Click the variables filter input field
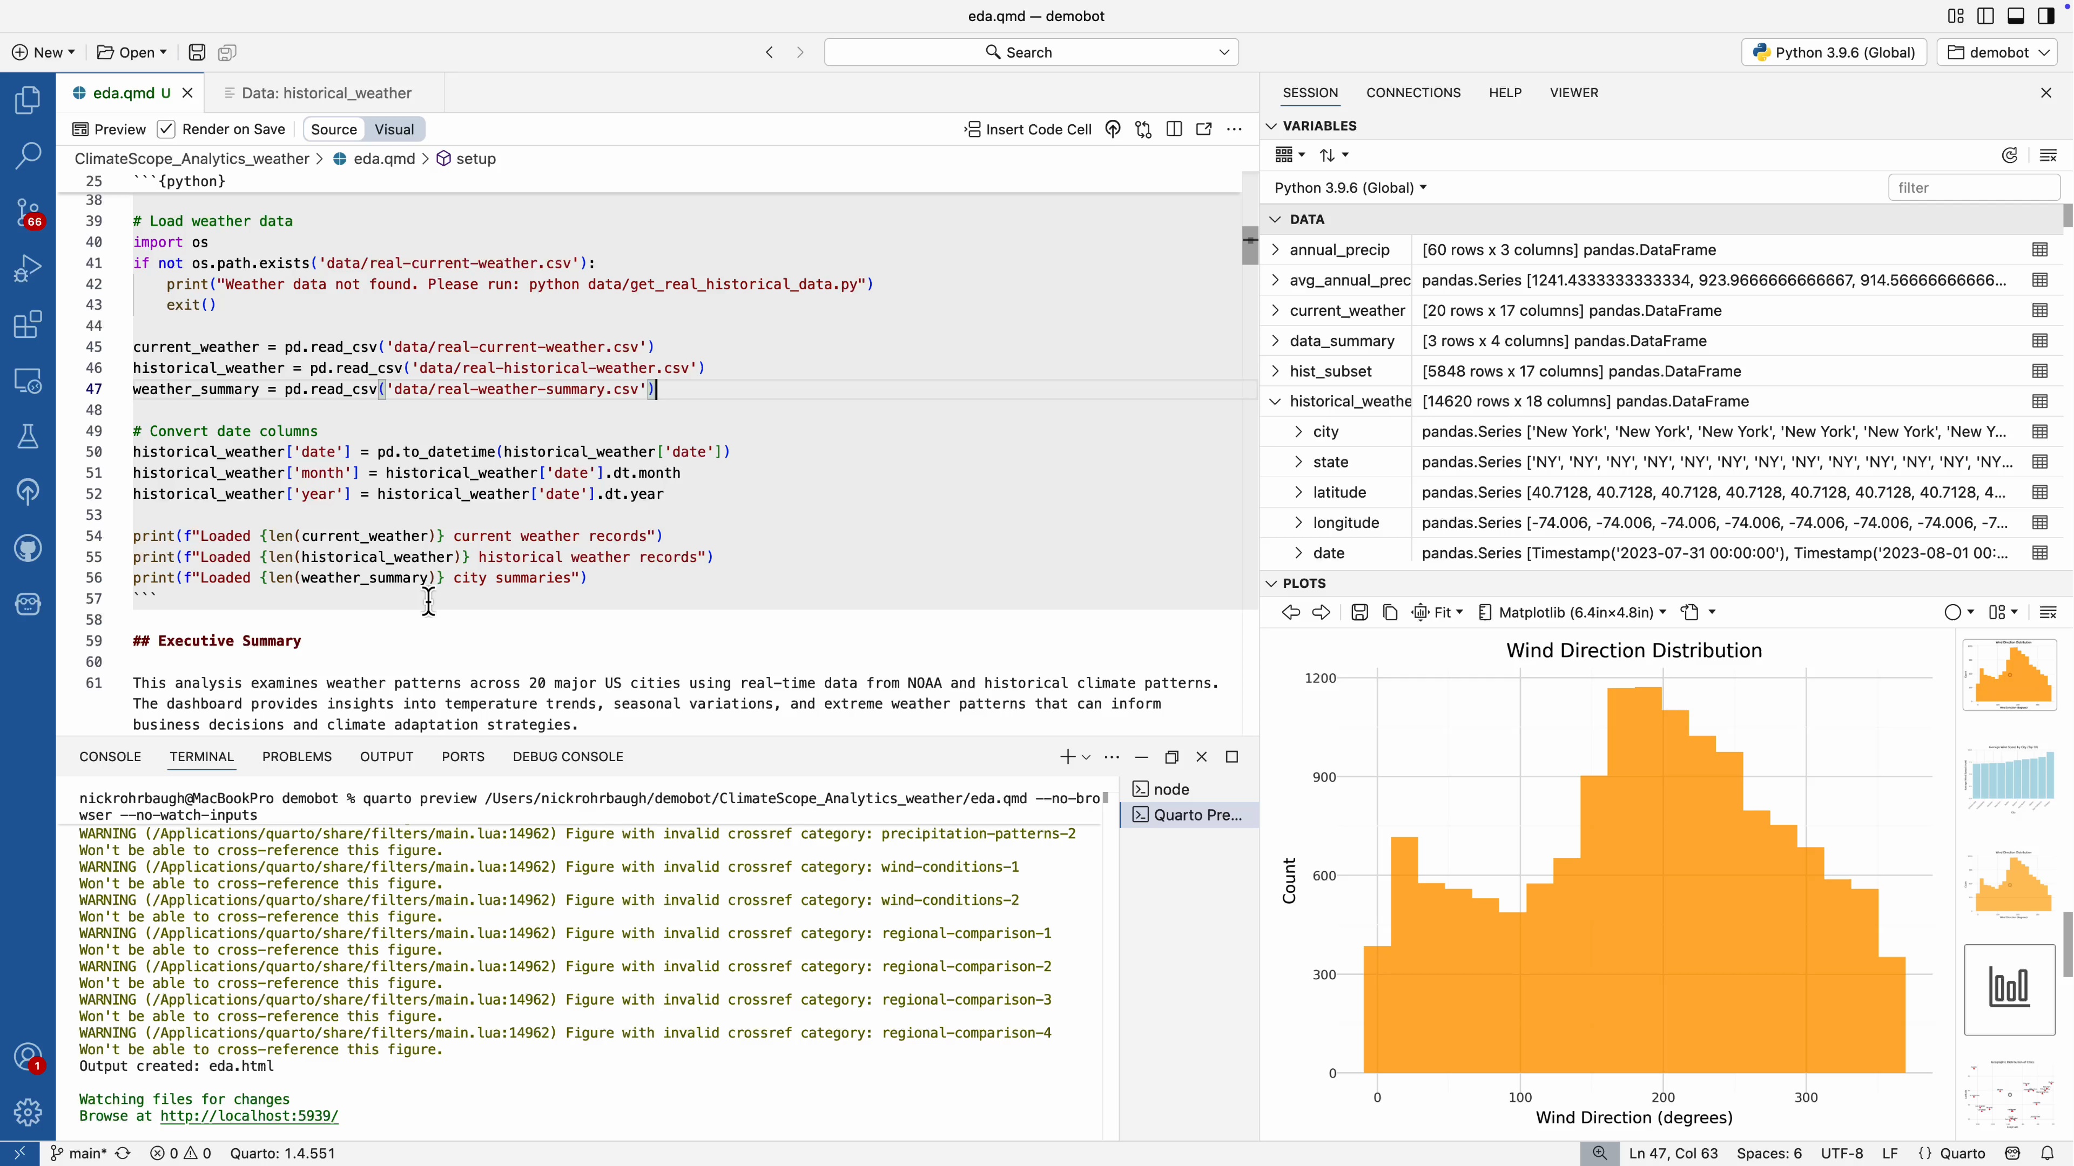 (1972, 187)
